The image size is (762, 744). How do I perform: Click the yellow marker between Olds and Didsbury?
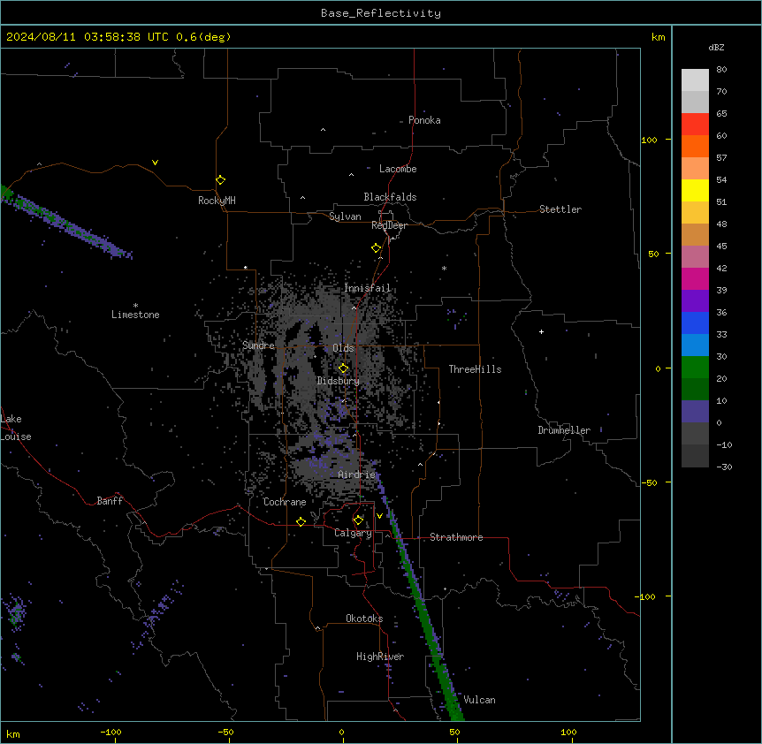tap(343, 368)
